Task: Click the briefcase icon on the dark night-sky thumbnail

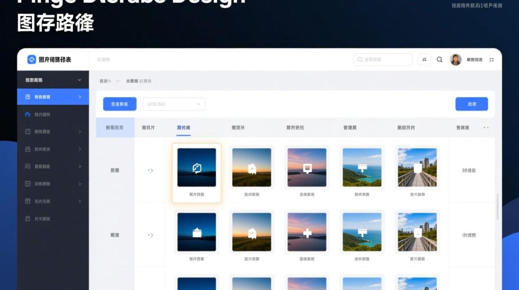Action: point(197,233)
